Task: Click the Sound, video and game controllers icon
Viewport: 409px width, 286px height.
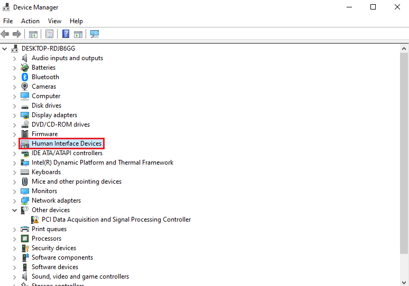Action: pyautogui.click(x=24, y=277)
